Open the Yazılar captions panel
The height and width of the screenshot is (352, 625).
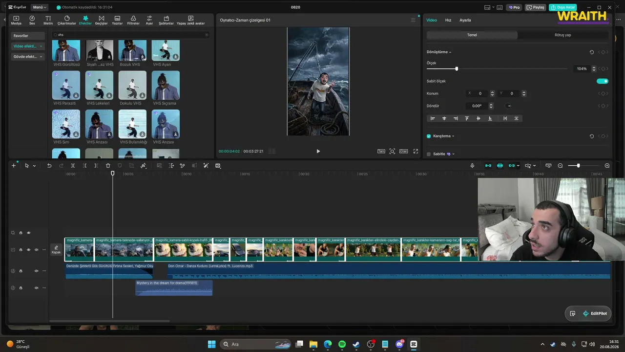[x=117, y=20]
